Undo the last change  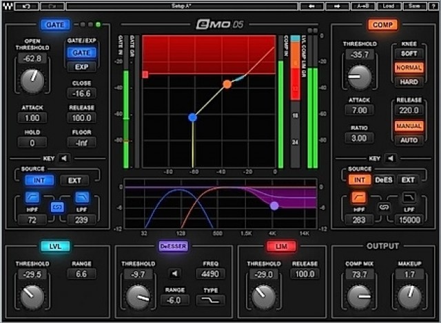tap(26, 6)
